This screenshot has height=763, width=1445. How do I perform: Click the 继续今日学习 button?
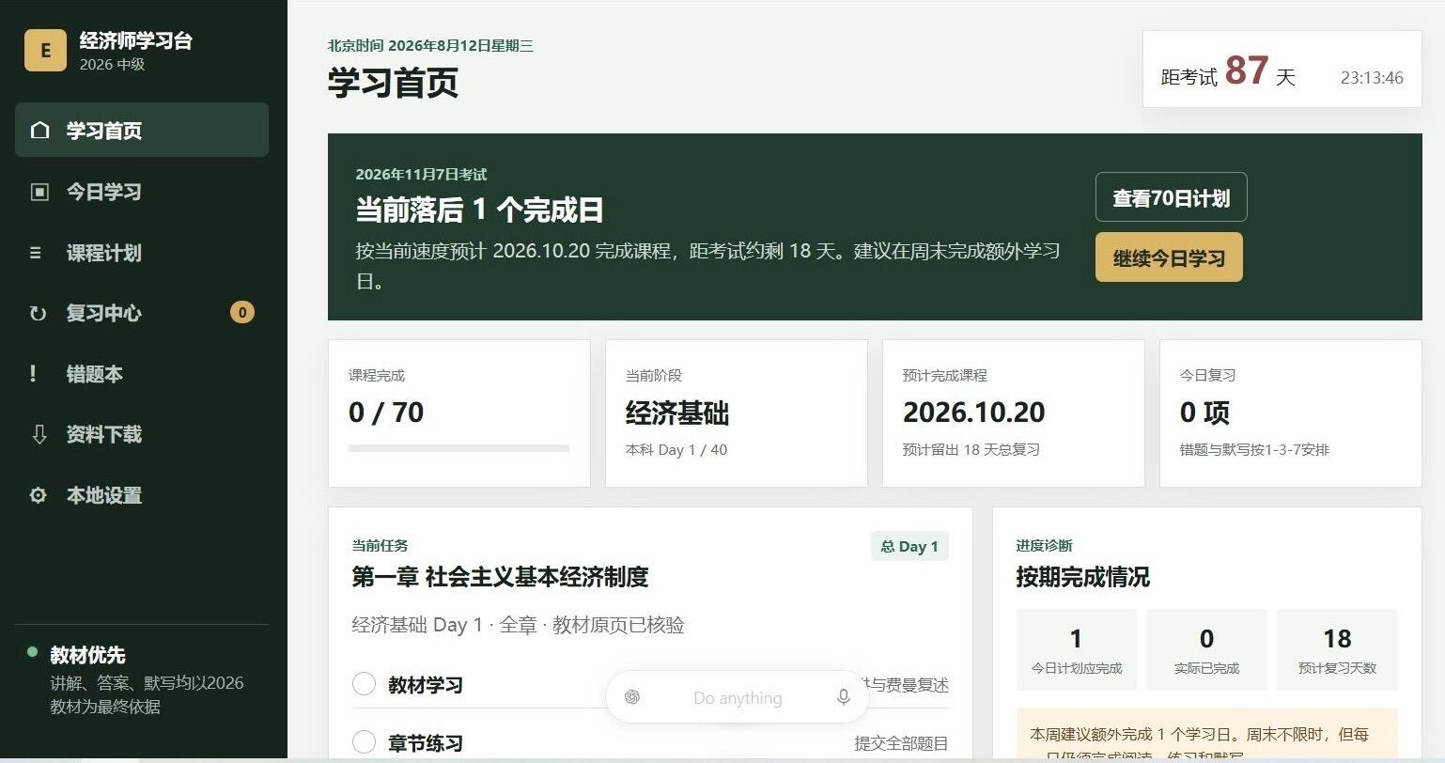[1169, 257]
